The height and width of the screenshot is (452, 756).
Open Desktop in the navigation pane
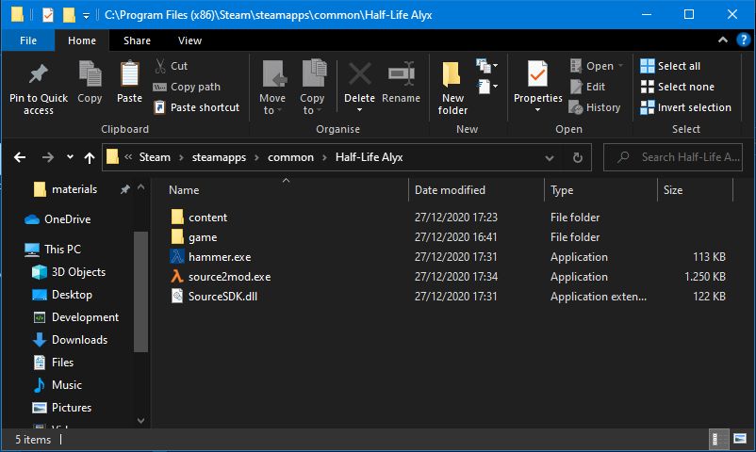click(x=61, y=295)
